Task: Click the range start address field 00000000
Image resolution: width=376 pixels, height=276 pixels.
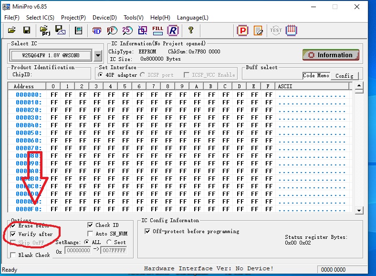Action: click(x=78, y=250)
